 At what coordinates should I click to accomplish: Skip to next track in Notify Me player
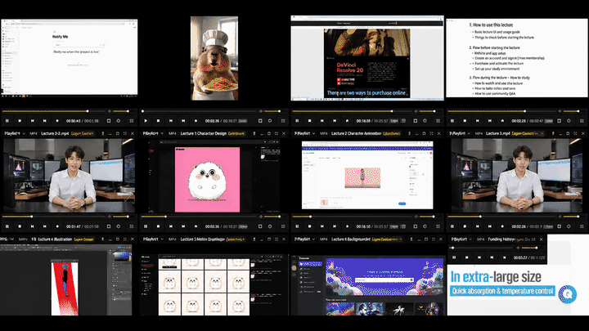pos(45,121)
